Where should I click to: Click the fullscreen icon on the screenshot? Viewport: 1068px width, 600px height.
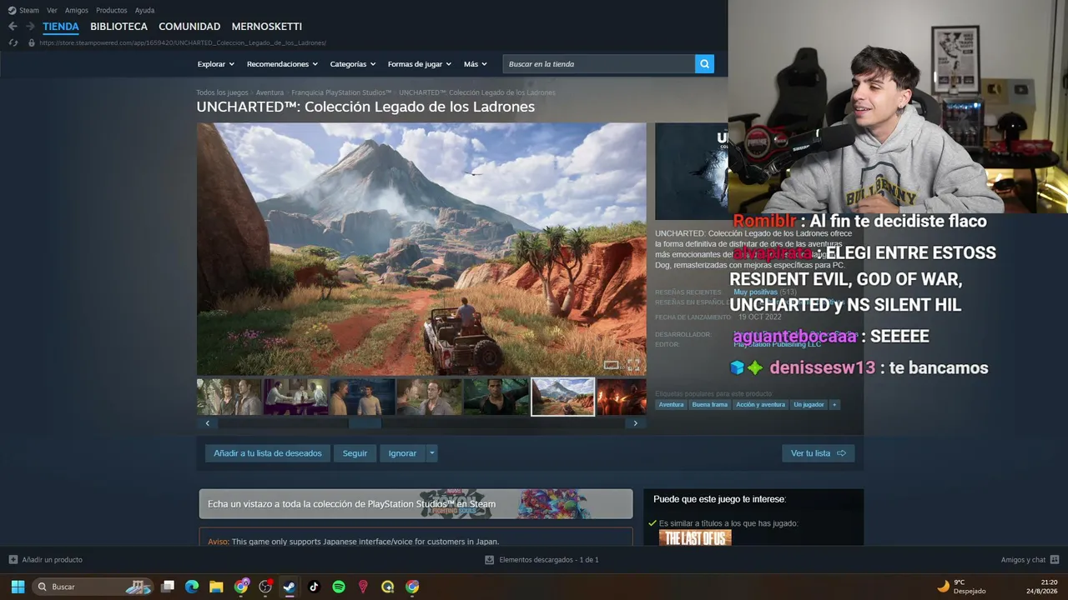(633, 365)
